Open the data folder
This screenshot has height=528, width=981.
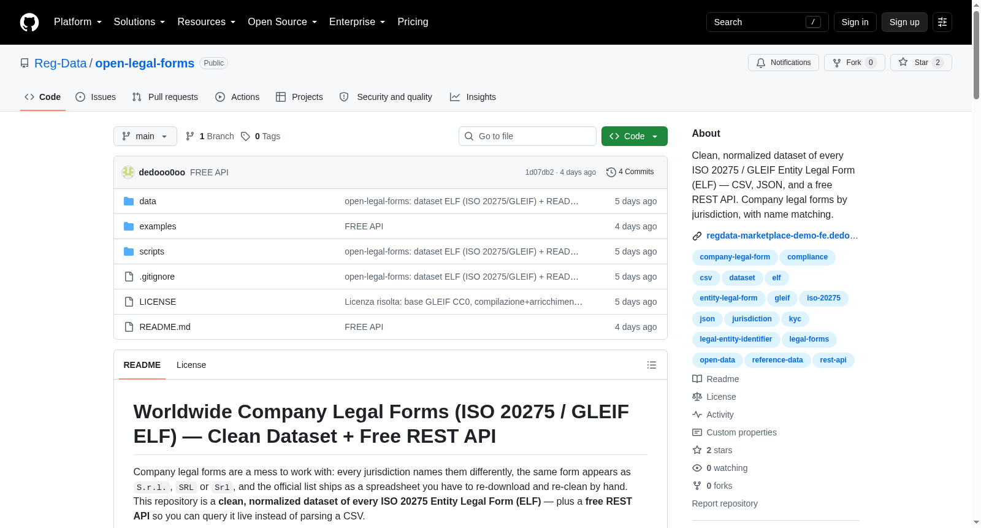click(148, 201)
